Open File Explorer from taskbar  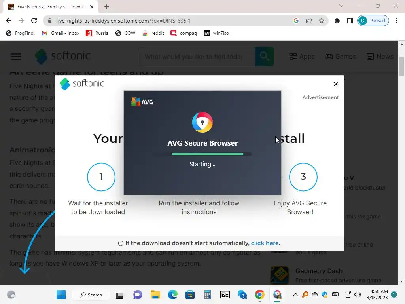click(155, 294)
